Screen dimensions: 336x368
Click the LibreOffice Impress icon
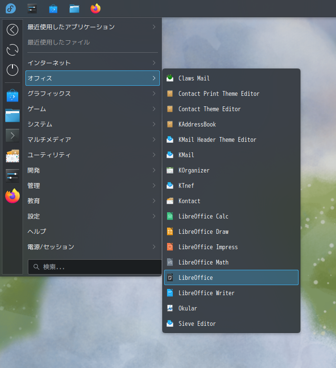tap(170, 247)
